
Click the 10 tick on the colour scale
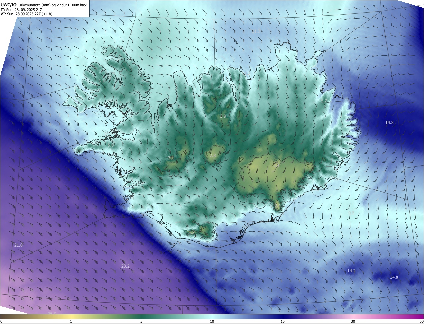pyautogui.click(x=212, y=321)
